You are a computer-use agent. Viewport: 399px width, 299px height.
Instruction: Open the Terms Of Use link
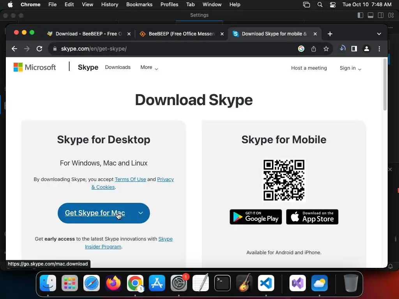coord(130,179)
